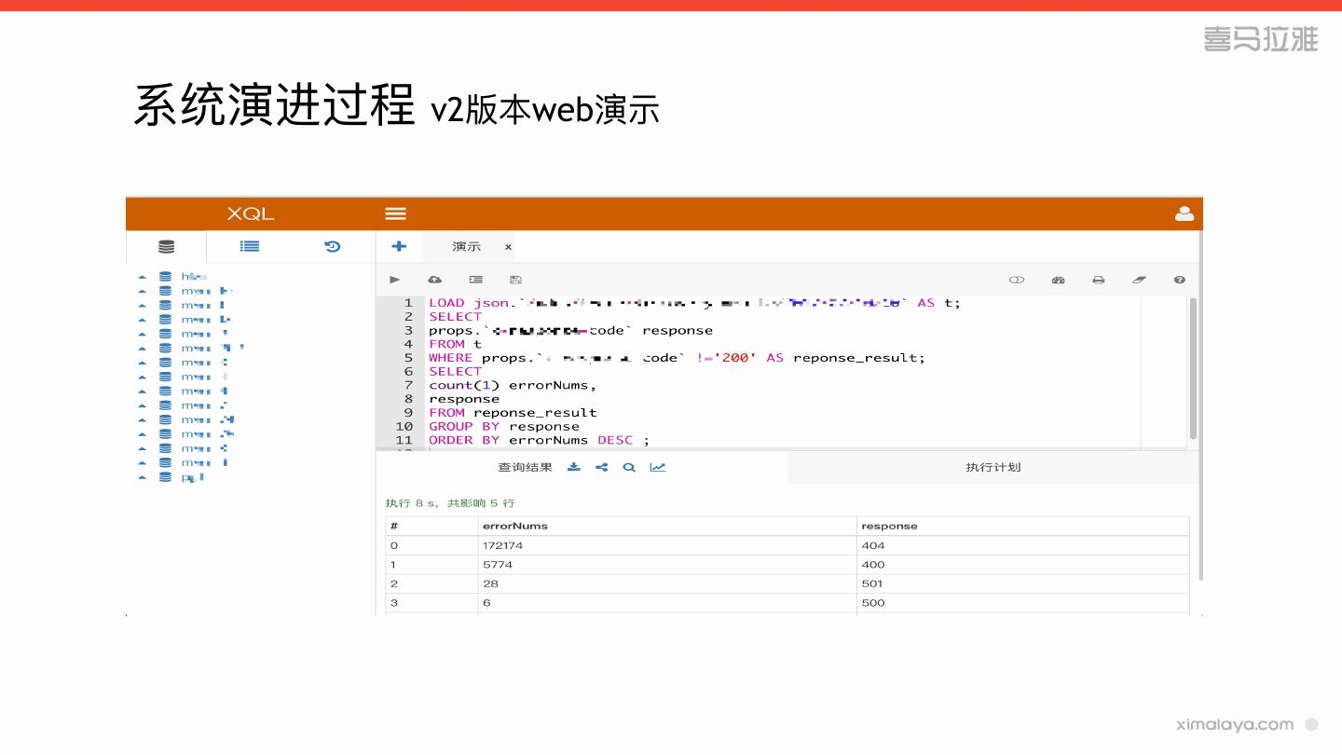Viewport: 1342px width, 755px height.
Task: Click the cloud upload icon
Action: [434, 280]
